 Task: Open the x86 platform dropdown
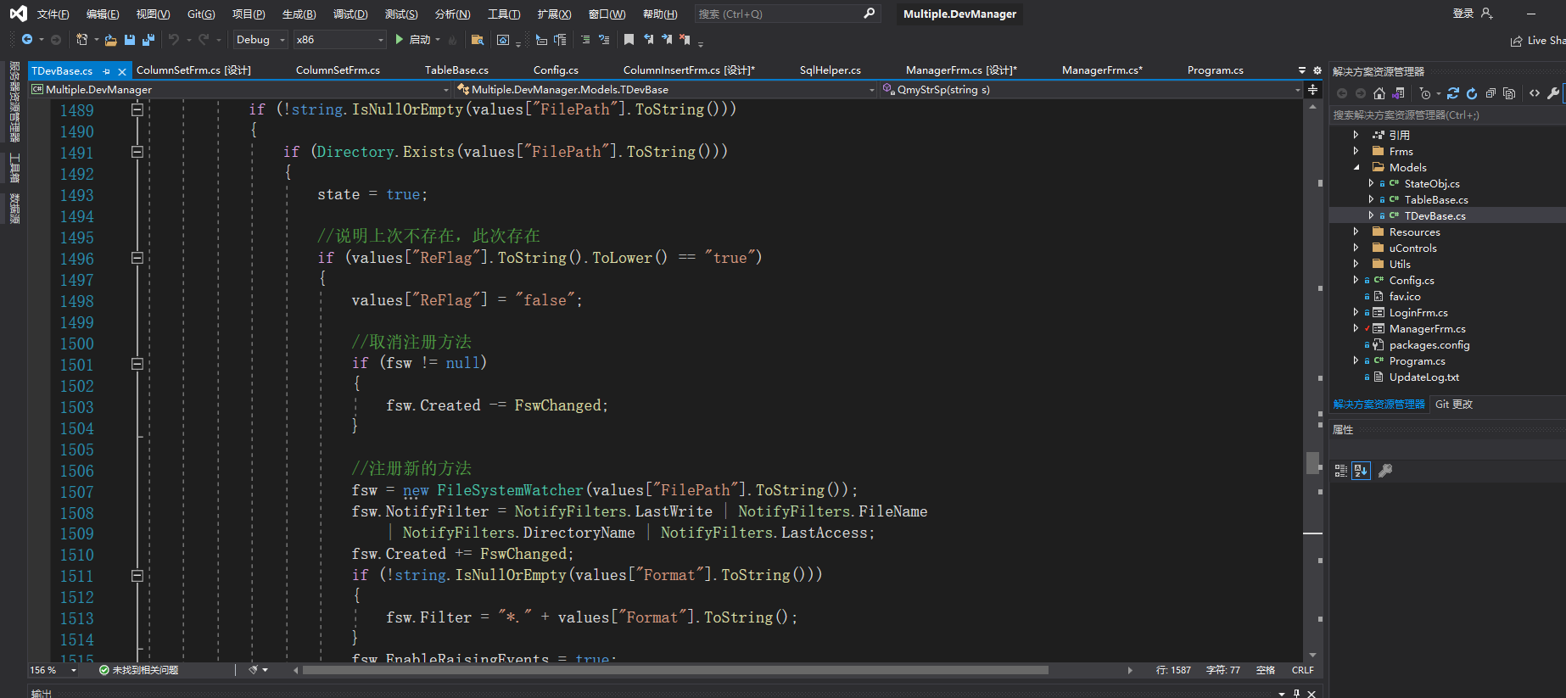pos(339,40)
